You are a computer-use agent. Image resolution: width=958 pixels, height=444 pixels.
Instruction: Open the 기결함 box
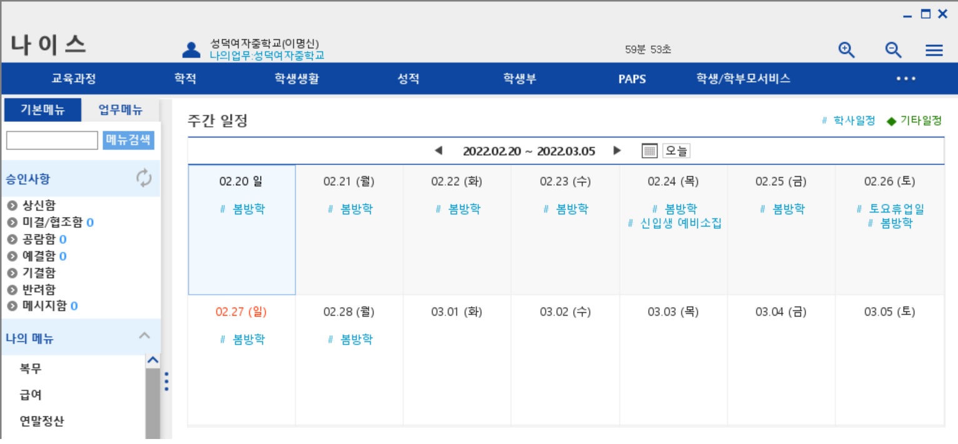[x=39, y=273]
